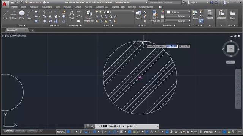243x136 pixels.
Task: Toggle group selection icon in Groups panel
Action: [201, 21]
